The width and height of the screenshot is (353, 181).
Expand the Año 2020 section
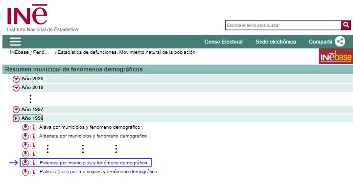point(16,79)
